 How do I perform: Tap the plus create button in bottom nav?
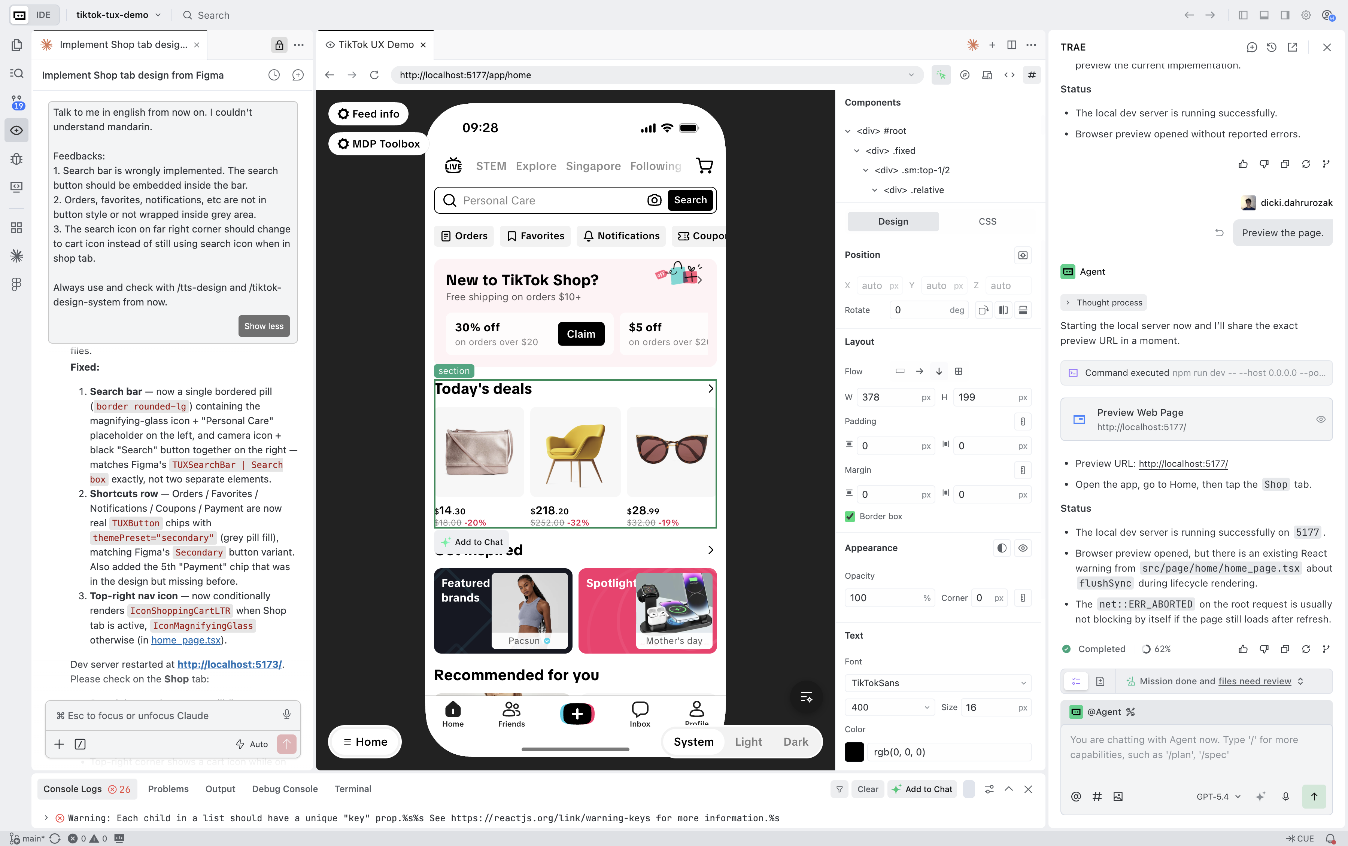point(577,714)
